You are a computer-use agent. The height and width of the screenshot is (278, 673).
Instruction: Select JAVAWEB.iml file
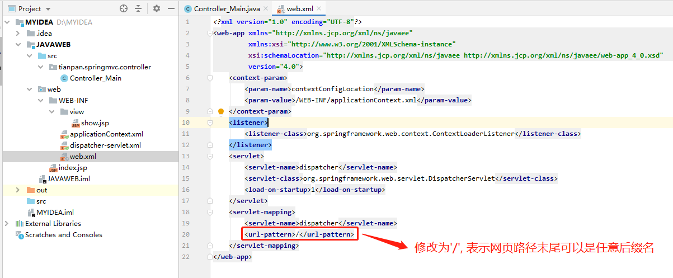(69, 178)
